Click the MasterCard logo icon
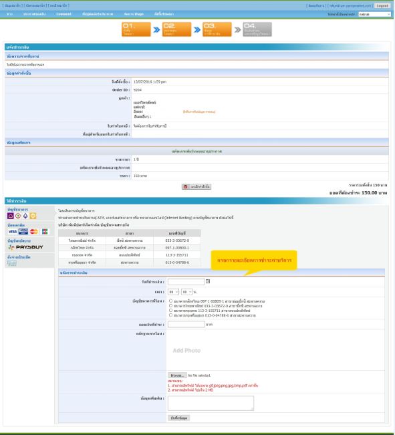This screenshot has height=435, width=395. (x=34, y=231)
